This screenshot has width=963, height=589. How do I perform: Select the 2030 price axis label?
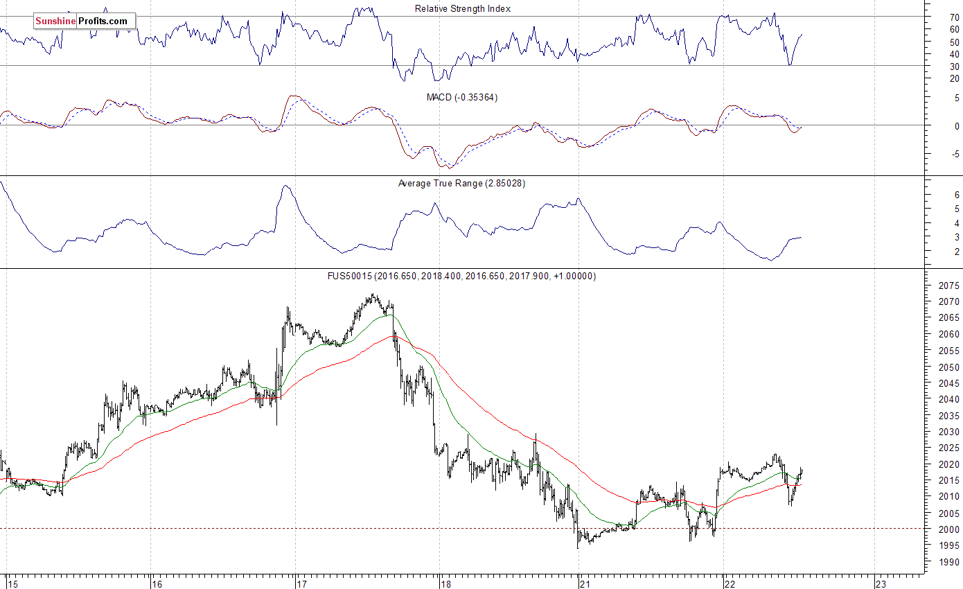[948, 432]
